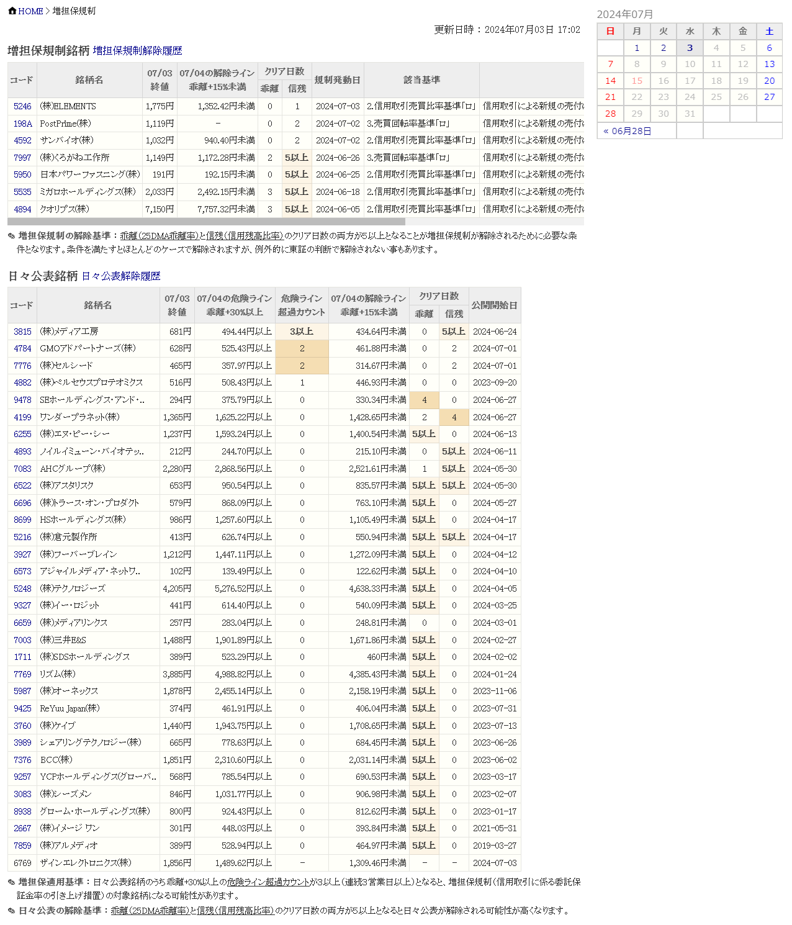The image size is (792, 925).
Task: Open stock code 9478 SEホールディングス
Action: [x=22, y=400]
